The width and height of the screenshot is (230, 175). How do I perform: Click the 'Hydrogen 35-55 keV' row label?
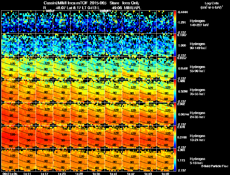(x=198, y=92)
